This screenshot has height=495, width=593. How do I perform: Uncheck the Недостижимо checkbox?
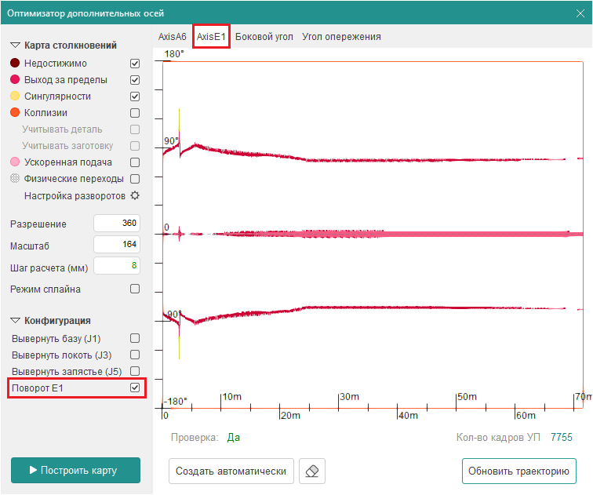tap(135, 64)
